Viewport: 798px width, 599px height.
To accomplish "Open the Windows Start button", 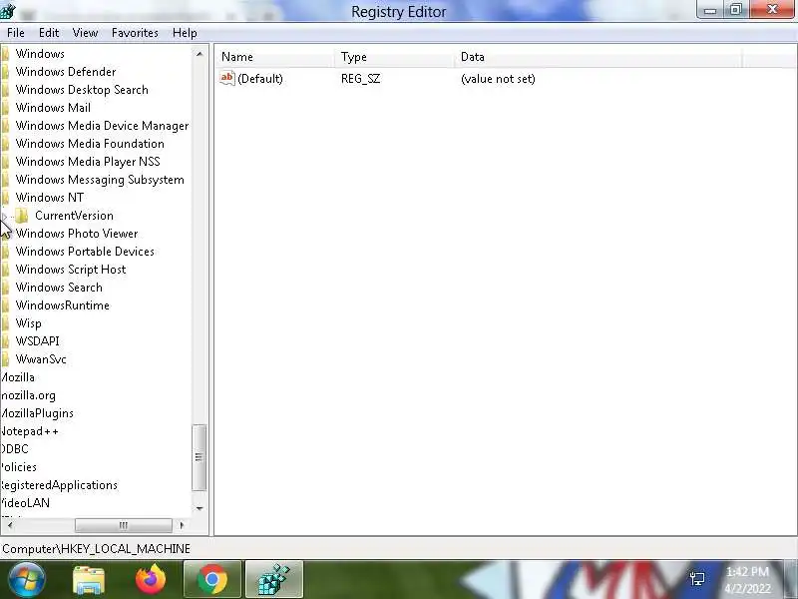I will (26, 580).
